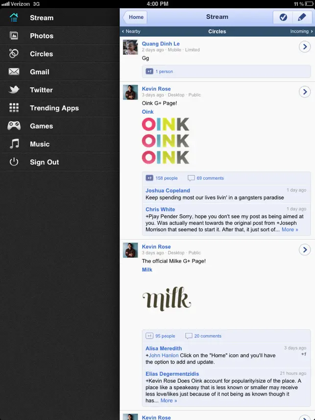Select the Circles stream view
Screen dimensions: 315x420
point(217,31)
